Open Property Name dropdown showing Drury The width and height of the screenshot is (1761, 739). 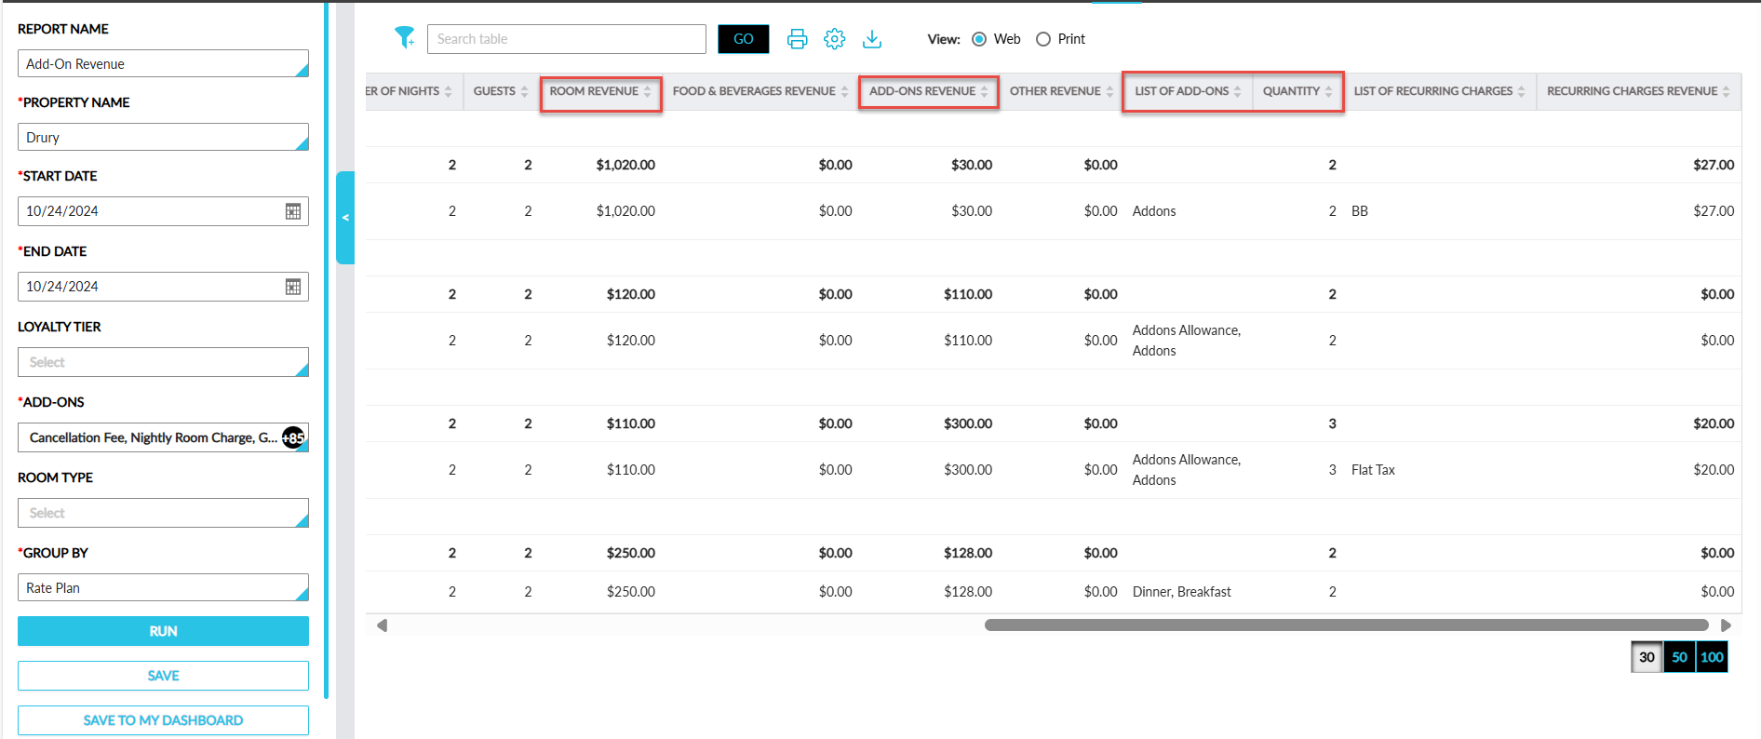click(163, 137)
